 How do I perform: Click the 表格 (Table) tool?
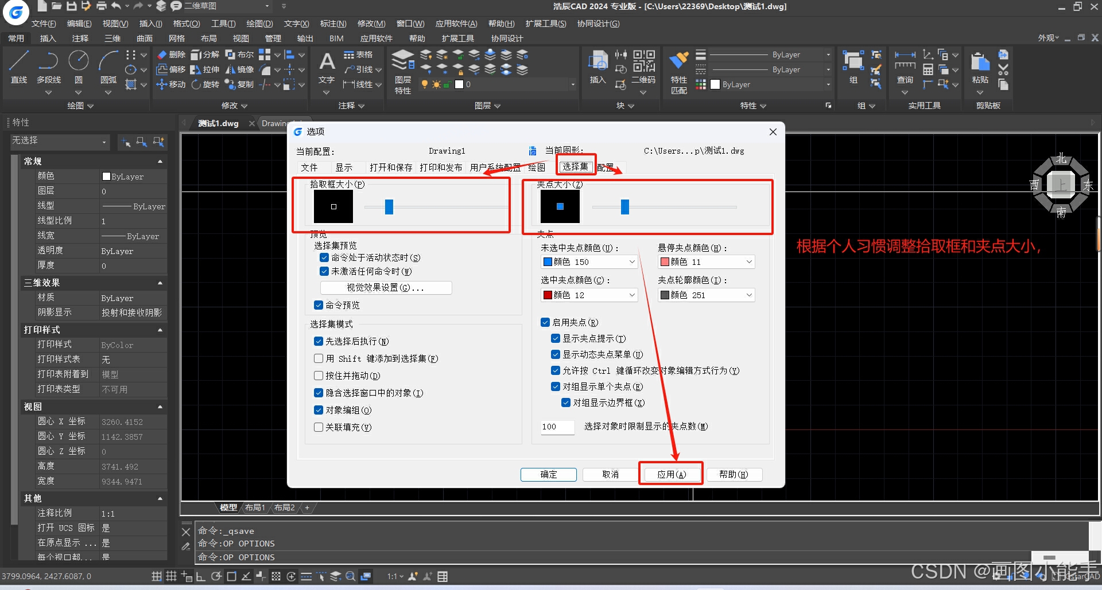pyautogui.click(x=358, y=54)
